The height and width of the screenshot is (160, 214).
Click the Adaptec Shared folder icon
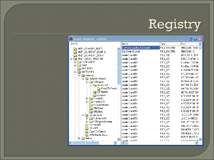87,79
